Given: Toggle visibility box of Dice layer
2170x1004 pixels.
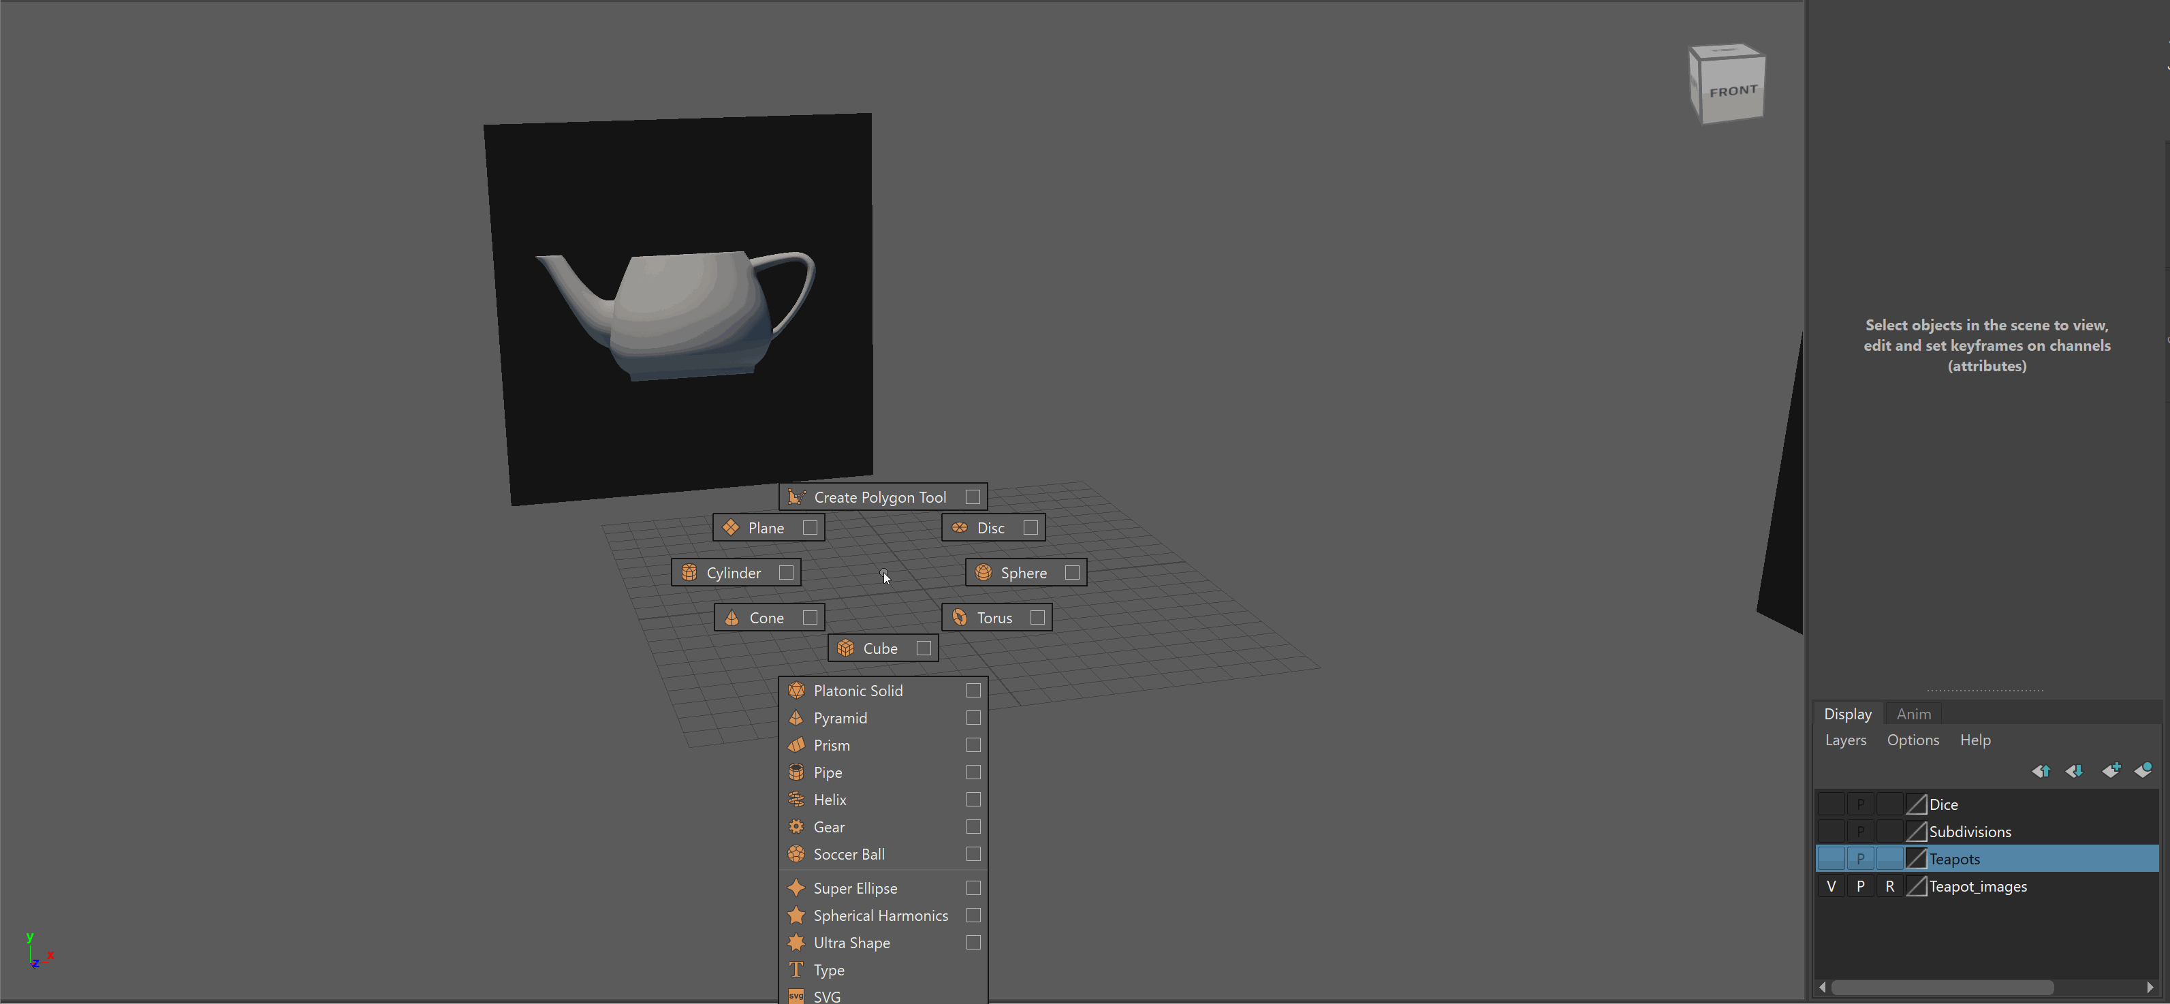Looking at the screenshot, I should (1831, 804).
